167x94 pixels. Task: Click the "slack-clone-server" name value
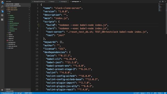click(68, 8)
